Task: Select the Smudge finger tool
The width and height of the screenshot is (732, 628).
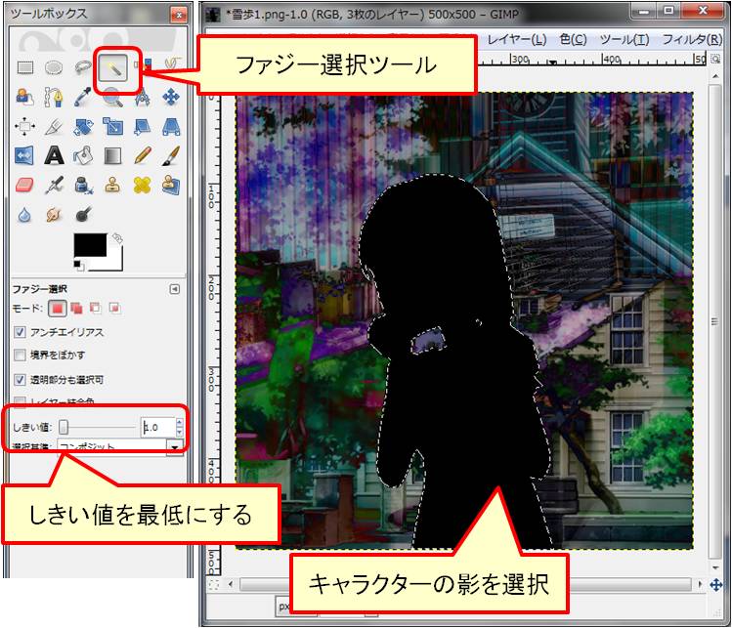Action: [x=54, y=215]
